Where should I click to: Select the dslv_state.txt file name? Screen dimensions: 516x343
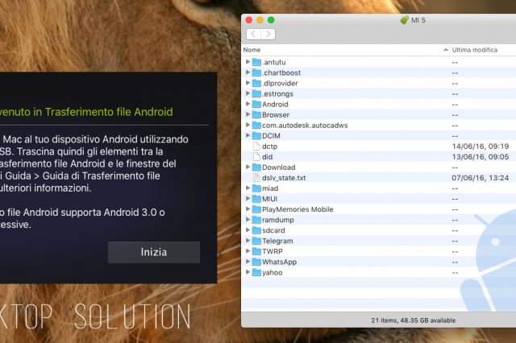(284, 178)
